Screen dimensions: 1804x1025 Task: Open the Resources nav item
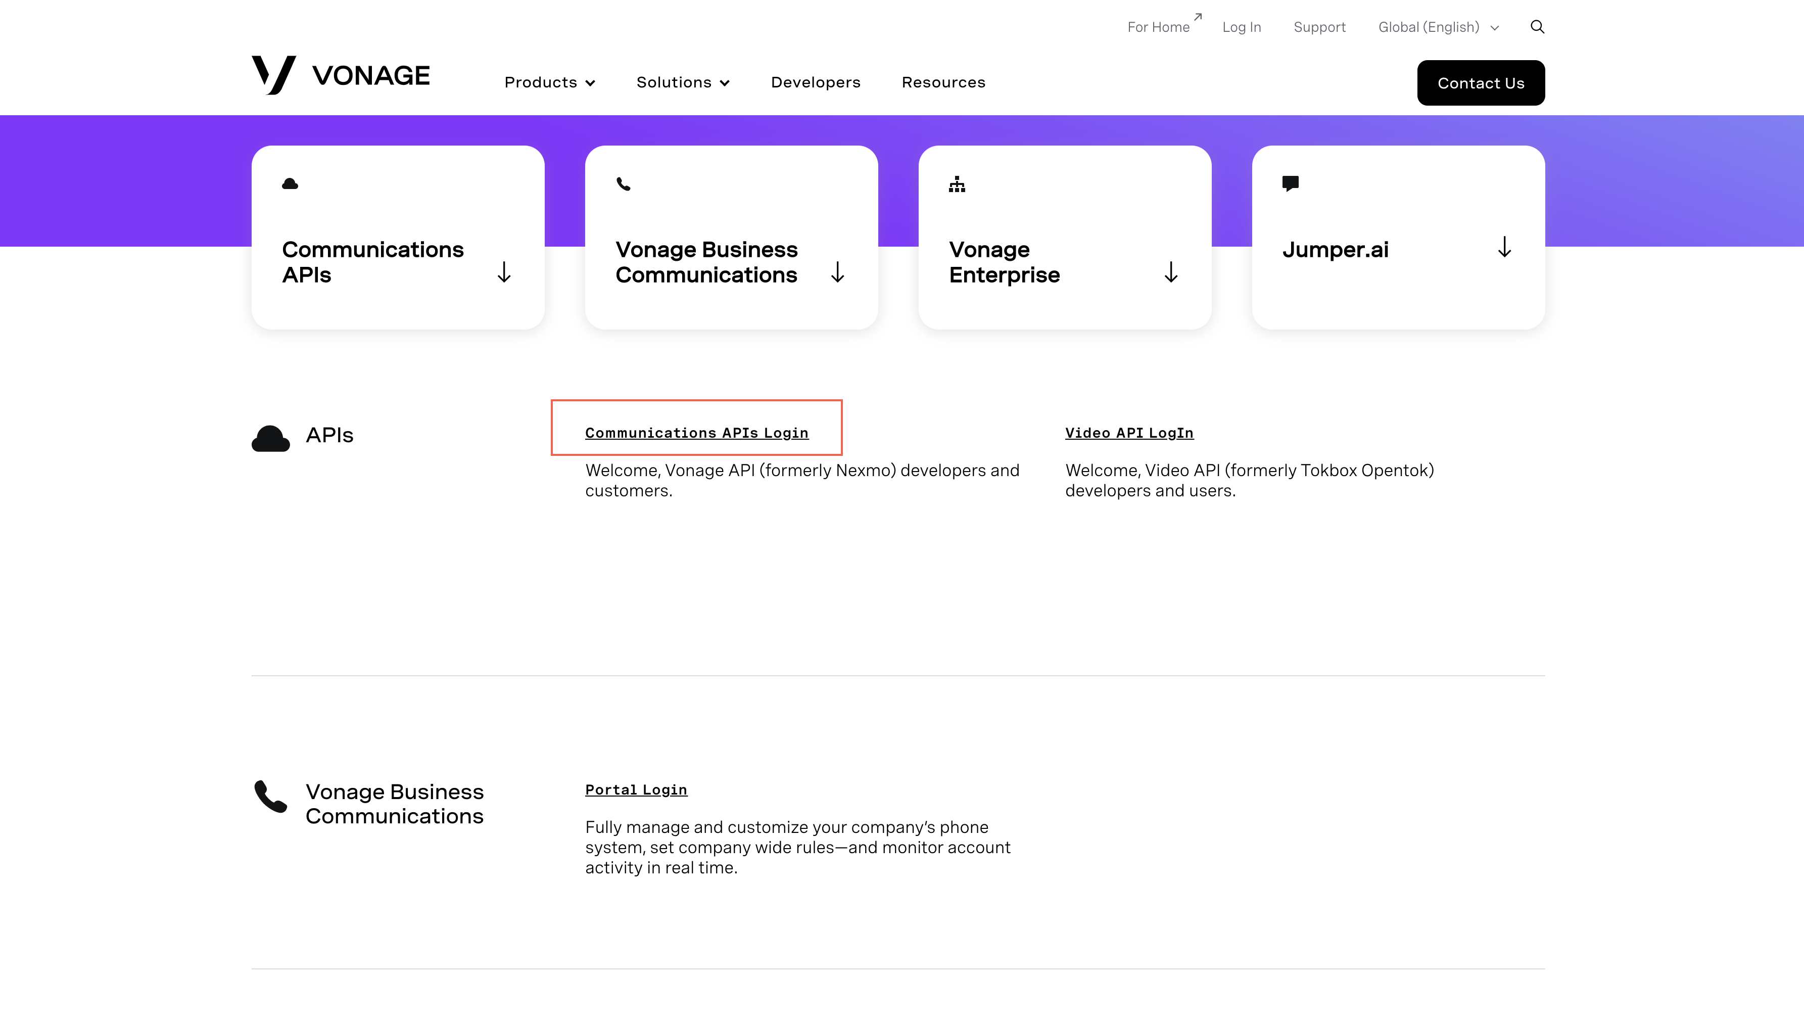[x=943, y=82]
